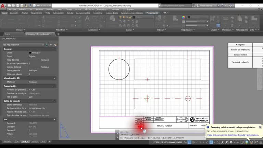The height and width of the screenshot is (148, 263).
Task: Close the command line with its X icon
Action: point(117,134)
